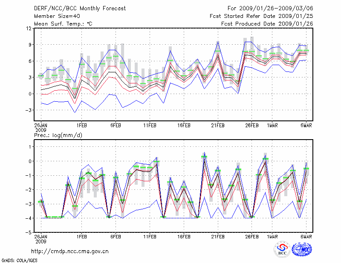Click the -5 label on precipitation y-axis
The height and width of the screenshot is (263, 341).
pos(28,233)
